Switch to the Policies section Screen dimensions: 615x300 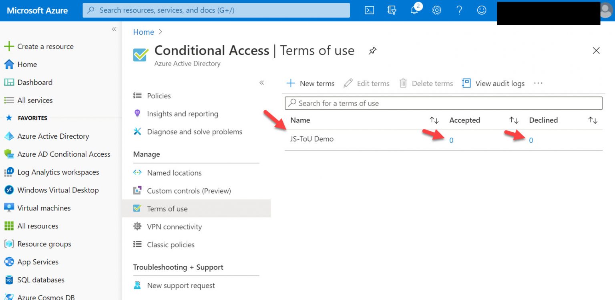point(159,96)
